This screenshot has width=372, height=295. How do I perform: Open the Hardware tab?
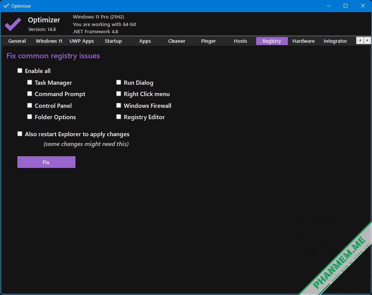pyautogui.click(x=303, y=41)
